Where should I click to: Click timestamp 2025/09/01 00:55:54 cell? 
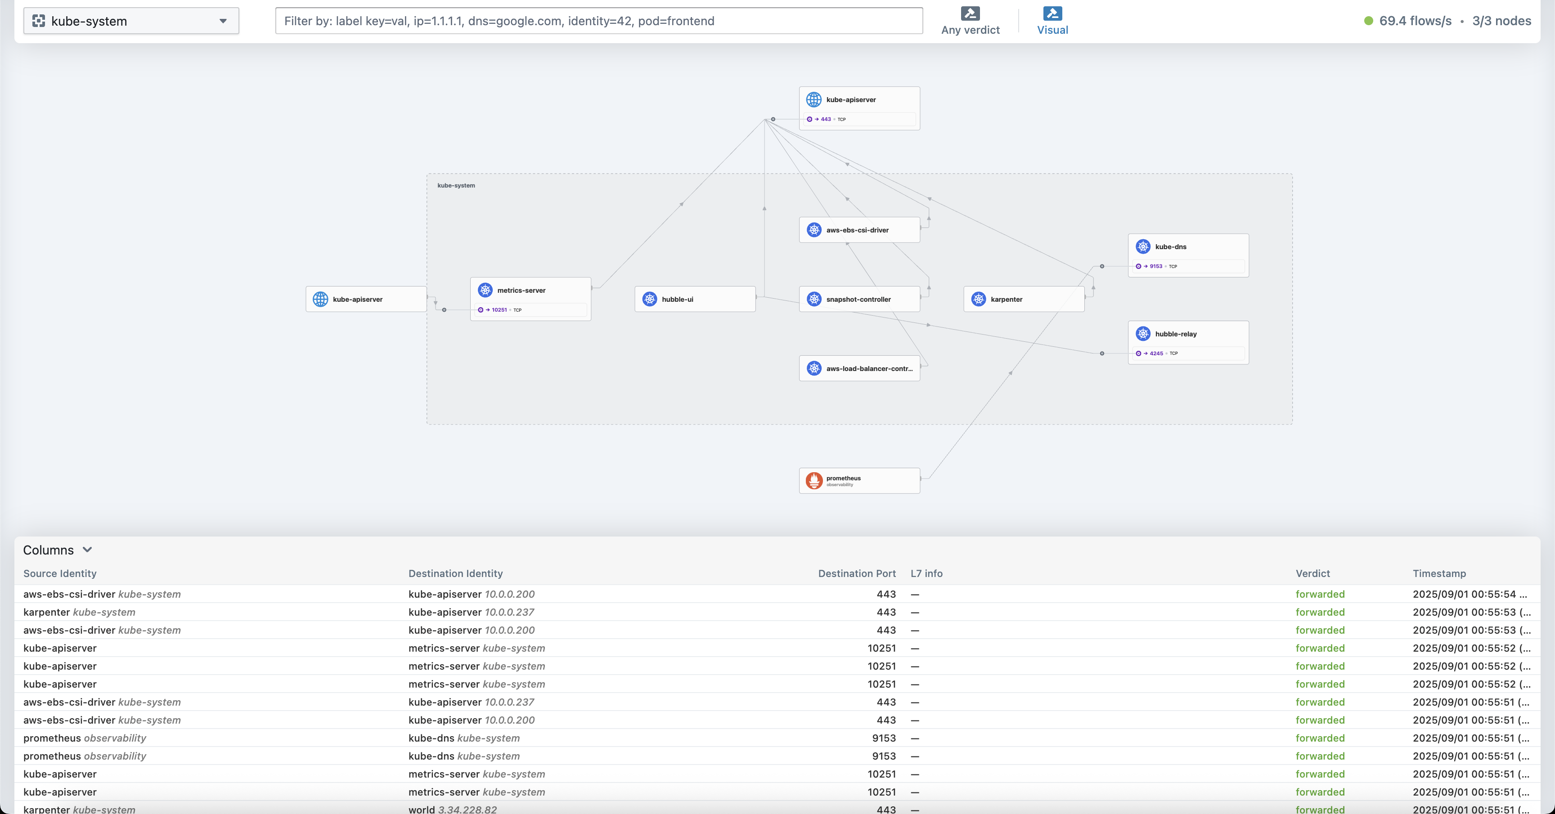click(1469, 595)
